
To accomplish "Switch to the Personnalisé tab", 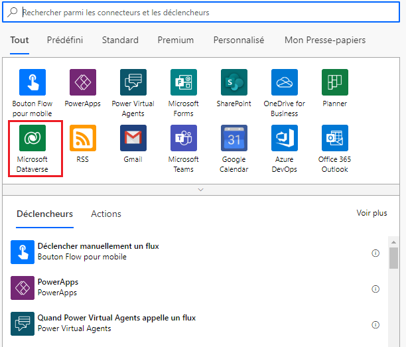I will pos(239,40).
